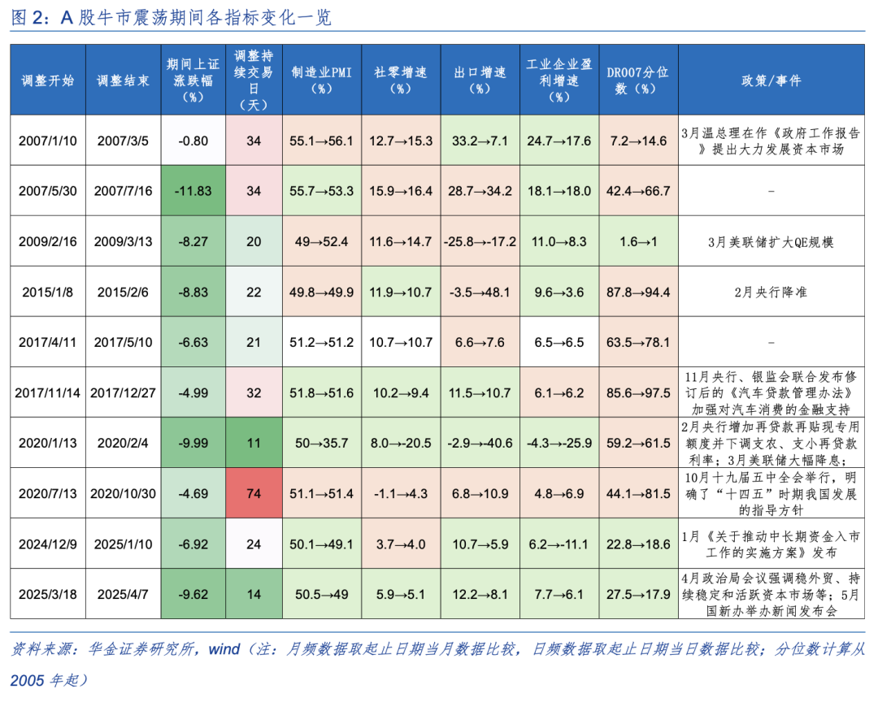Select the 调整结束 column header
Viewport: 878px width, 702px height.
click(123, 79)
